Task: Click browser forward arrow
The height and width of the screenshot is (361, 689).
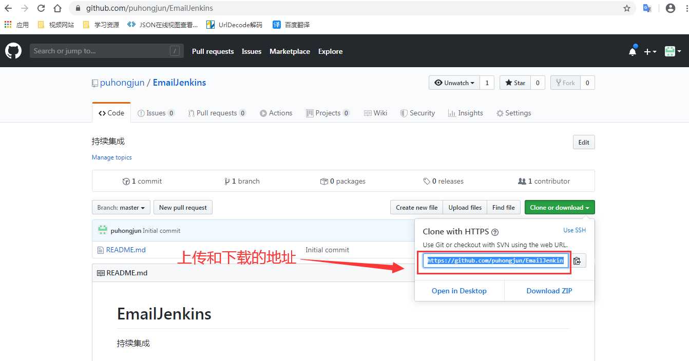Action: click(x=25, y=8)
